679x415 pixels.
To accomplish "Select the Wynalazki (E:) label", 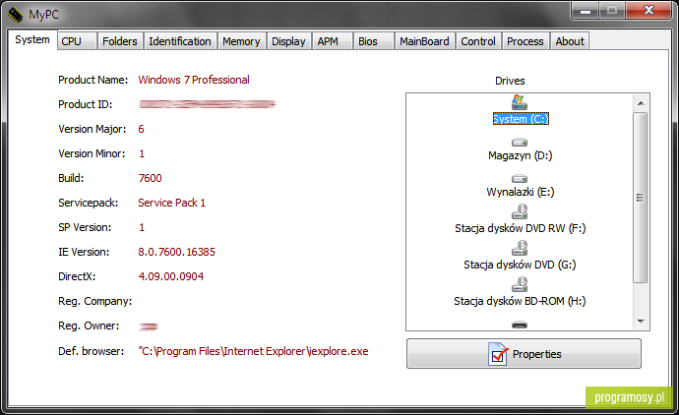I will (x=521, y=192).
